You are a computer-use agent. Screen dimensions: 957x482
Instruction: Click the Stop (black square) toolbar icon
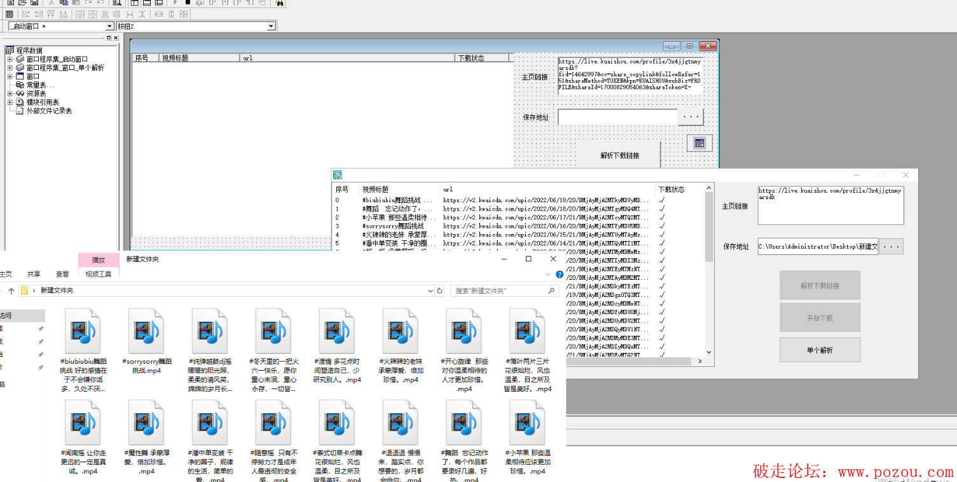(188, 3)
